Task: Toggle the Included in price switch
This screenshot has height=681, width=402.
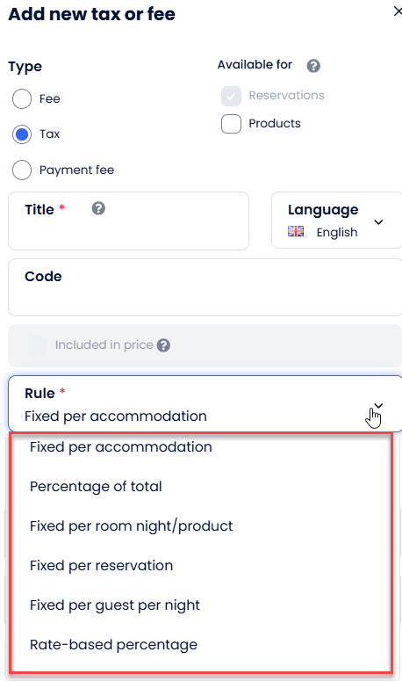Action: click(x=38, y=345)
